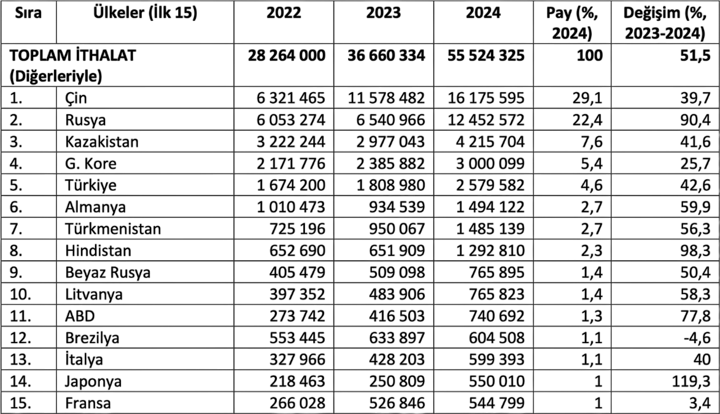Select the 'Pay (%, 2024)' column header
Viewport: 720px width, 414px height.
[x=571, y=24]
